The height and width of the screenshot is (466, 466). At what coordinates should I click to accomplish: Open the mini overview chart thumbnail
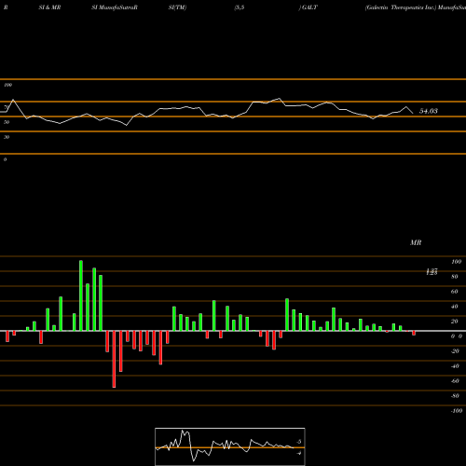point(230,446)
